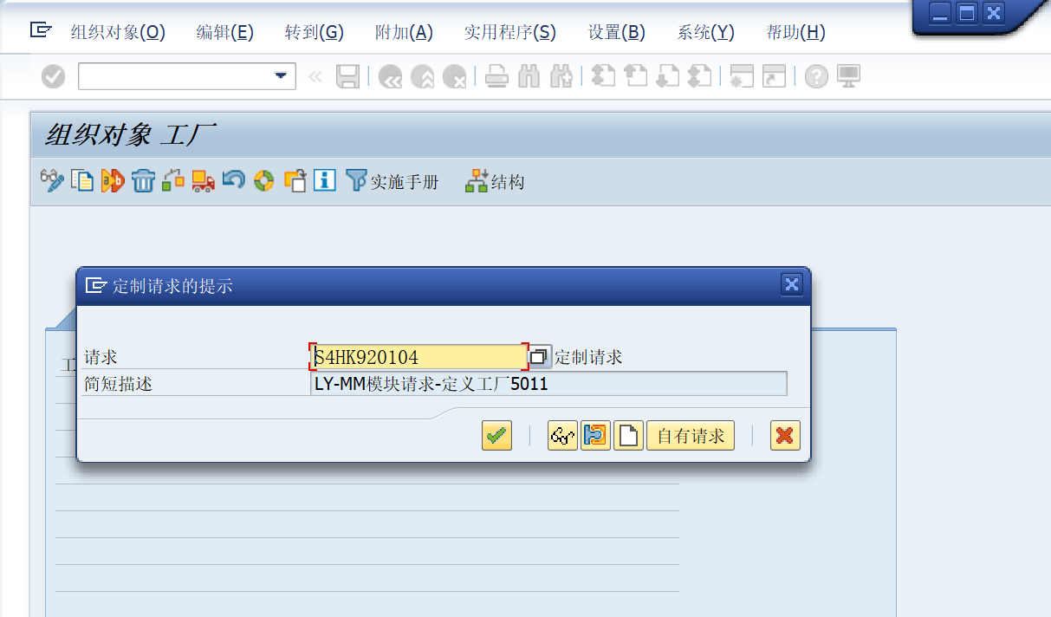This screenshot has width=1051, height=617.
Task: Click the rename icon next to the Copy icon
Action: click(x=113, y=181)
